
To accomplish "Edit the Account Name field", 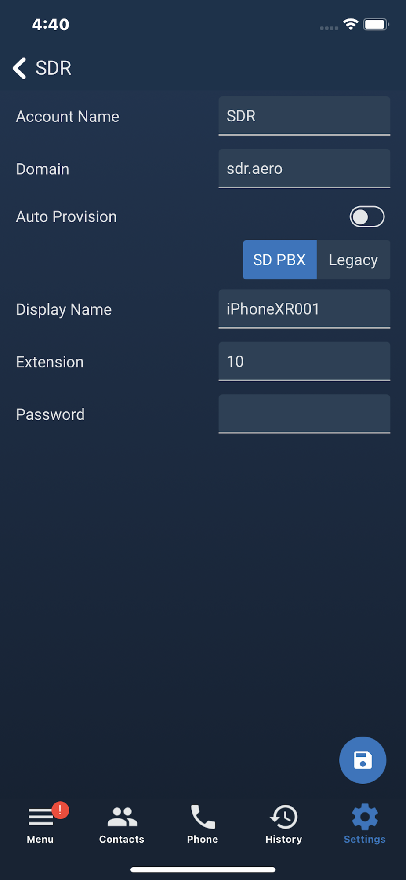I will [x=304, y=116].
